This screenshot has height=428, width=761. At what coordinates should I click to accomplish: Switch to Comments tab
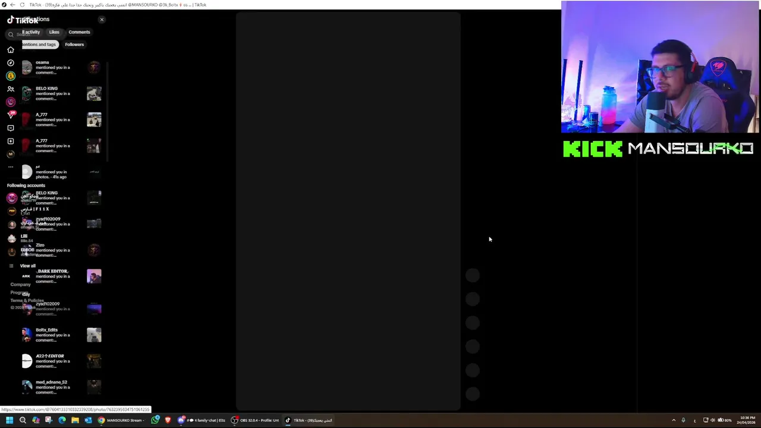(x=79, y=32)
